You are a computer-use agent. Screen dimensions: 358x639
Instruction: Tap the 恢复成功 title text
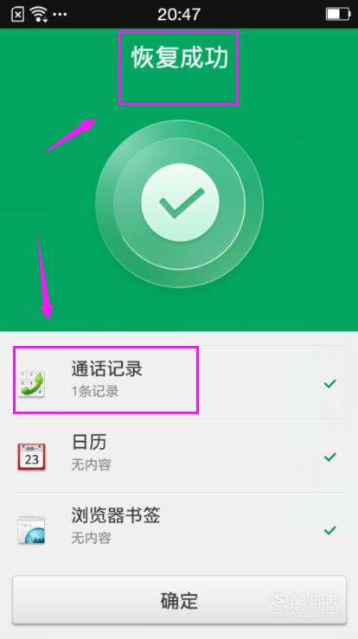[x=179, y=57]
